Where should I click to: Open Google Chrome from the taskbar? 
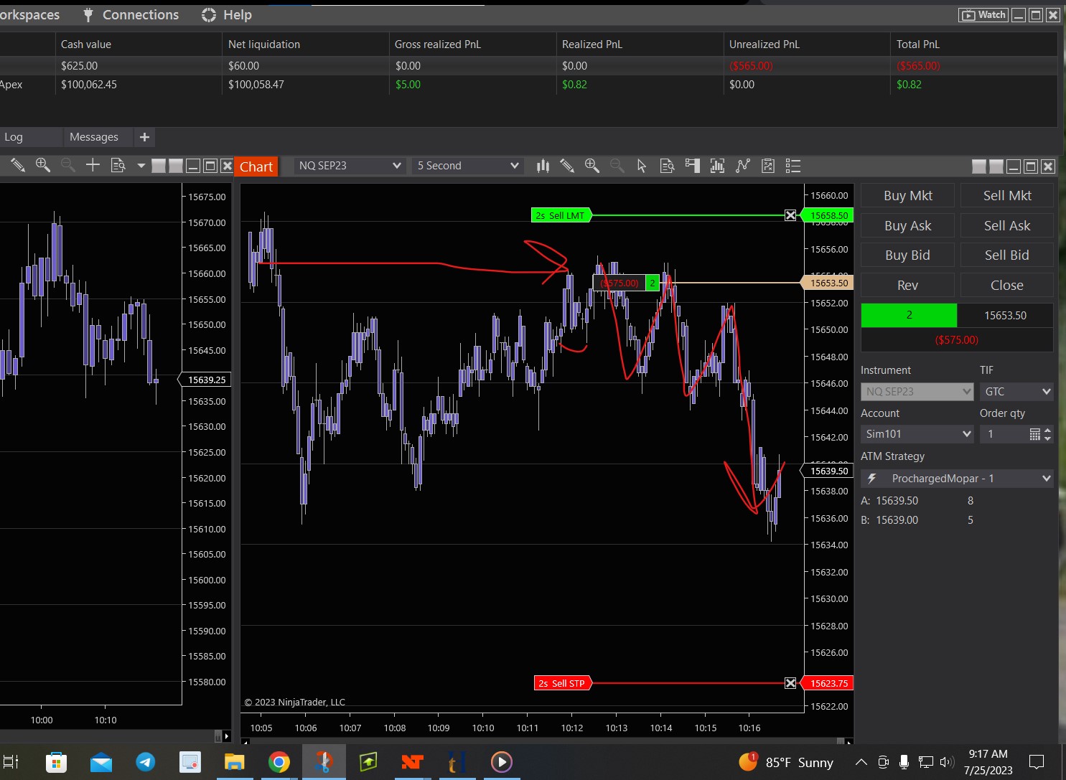[x=279, y=762]
